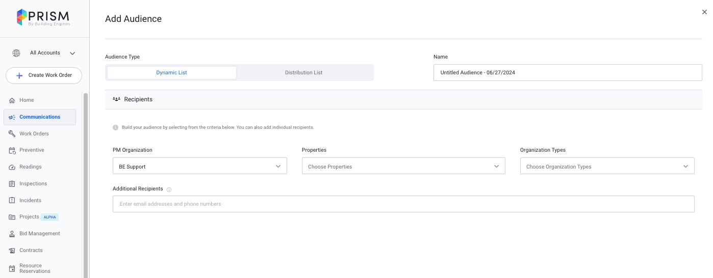Close the Add Audience panel
The image size is (713, 278).
click(x=704, y=12)
